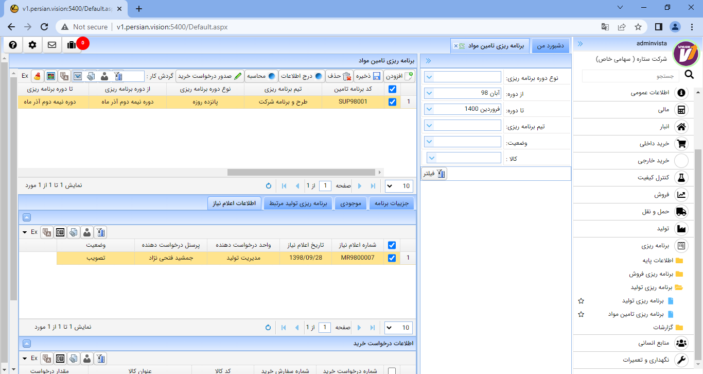Screen dimensions: 703x374
Task: Switch to the دشبورد من tab
Action: pyautogui.click(x=551, y=46)
